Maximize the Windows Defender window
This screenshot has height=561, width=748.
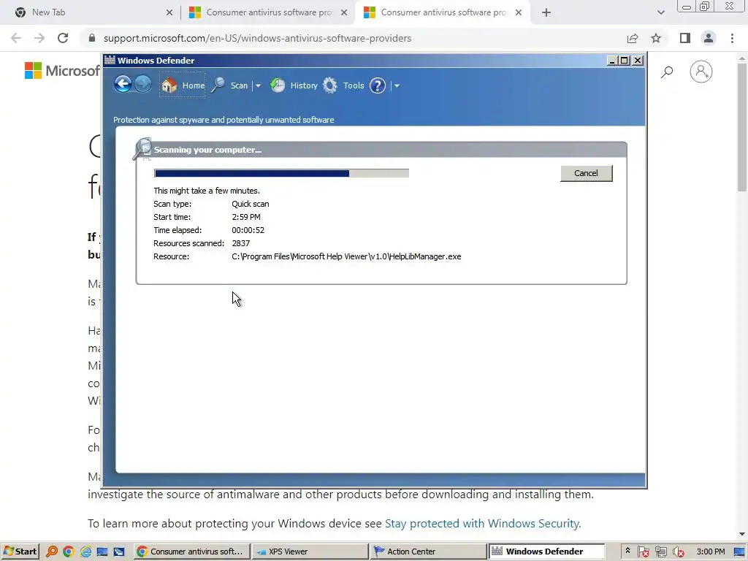(624, 61)
